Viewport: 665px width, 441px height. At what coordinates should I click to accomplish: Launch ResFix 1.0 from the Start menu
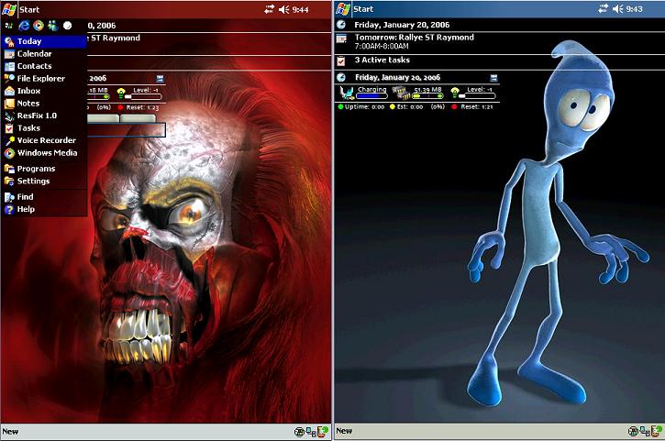(44, 116)
